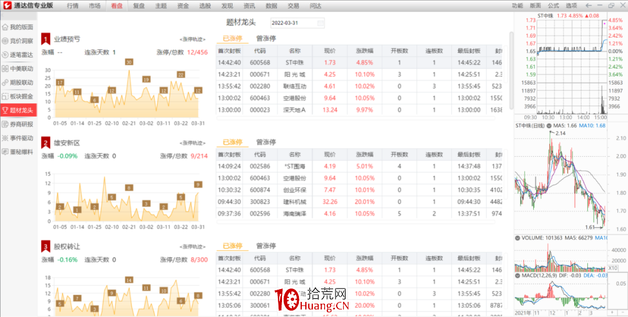Sort 业绩预亏 table by 连板数 column header

pos(434,51)
